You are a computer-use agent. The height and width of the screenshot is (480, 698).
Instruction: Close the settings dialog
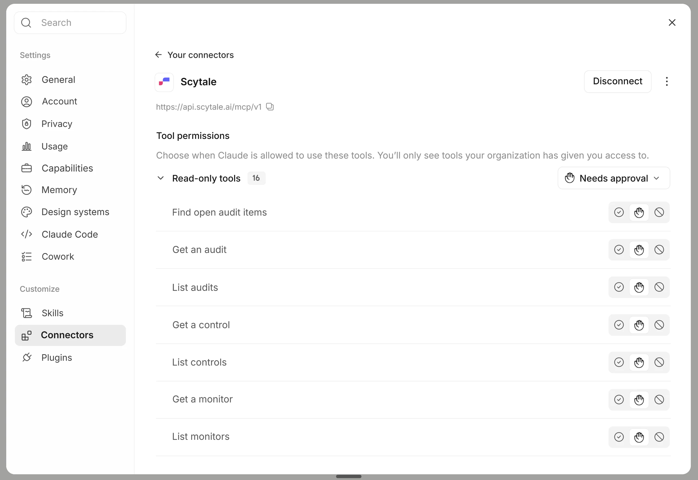click(x=672, y=23)
